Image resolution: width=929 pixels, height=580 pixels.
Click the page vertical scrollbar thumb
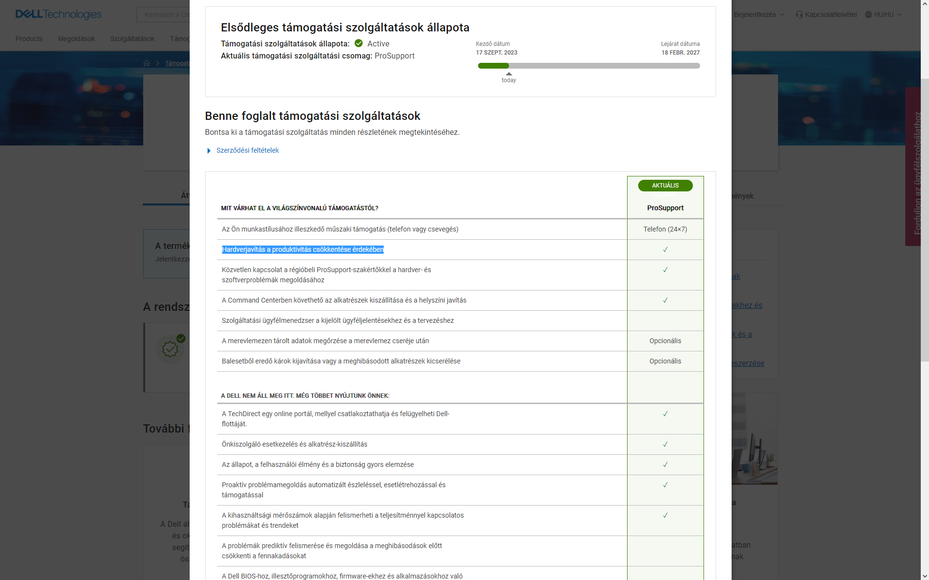925,220
